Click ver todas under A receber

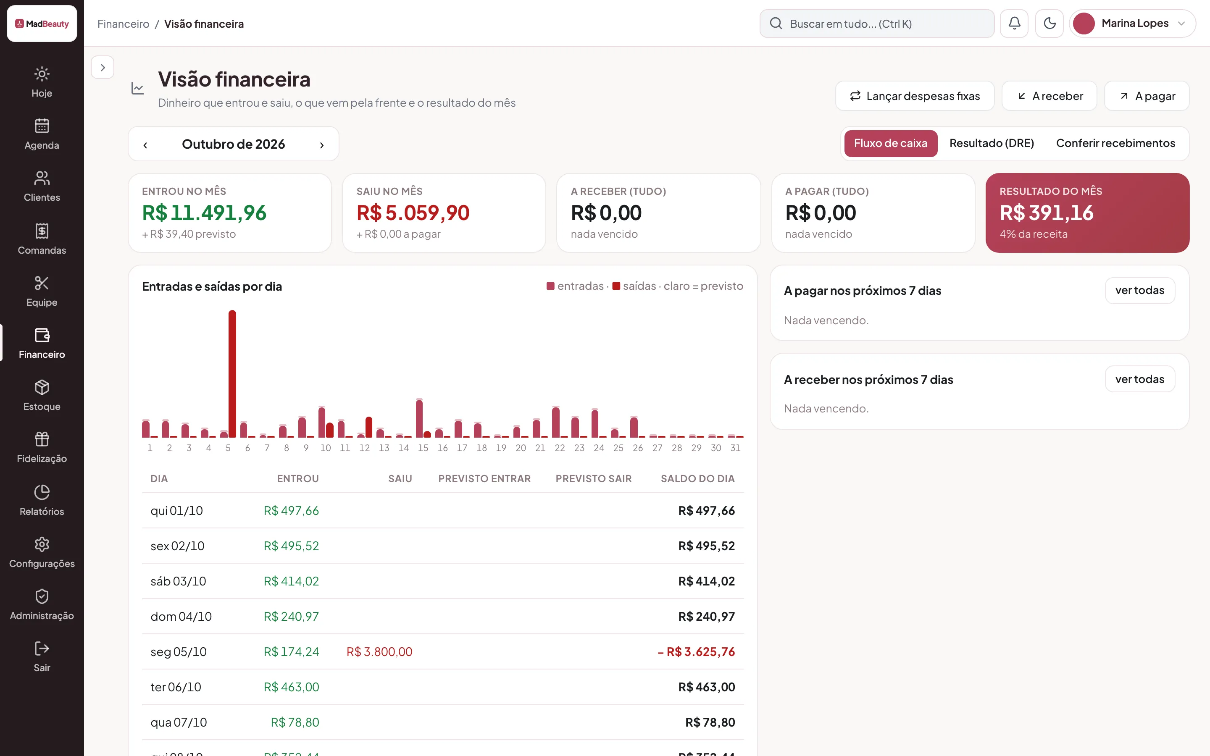[x=1139, y=379]
